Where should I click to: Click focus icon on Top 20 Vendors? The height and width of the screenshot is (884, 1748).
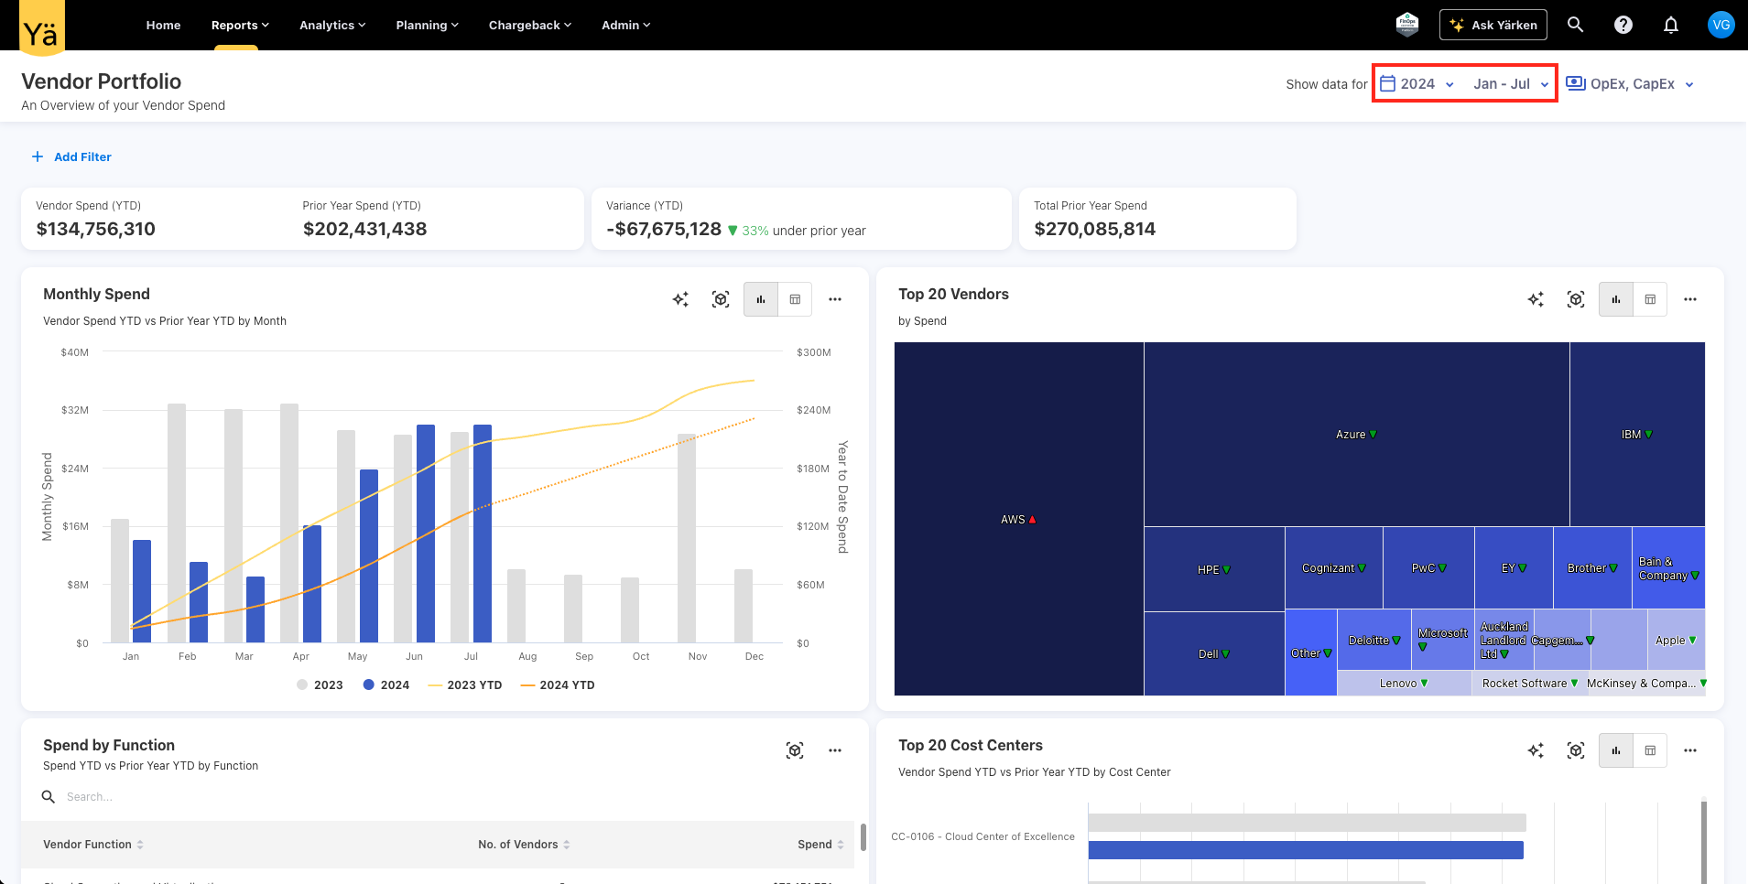[x=1575, y=299]
